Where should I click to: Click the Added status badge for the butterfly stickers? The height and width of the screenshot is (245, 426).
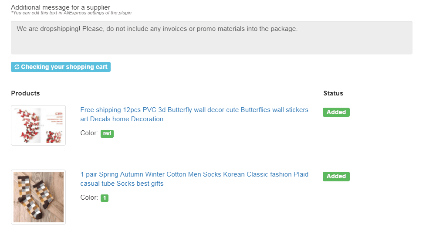pos(336,112)
